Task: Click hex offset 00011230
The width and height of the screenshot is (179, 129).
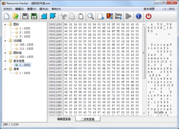Action: [55, 25]
